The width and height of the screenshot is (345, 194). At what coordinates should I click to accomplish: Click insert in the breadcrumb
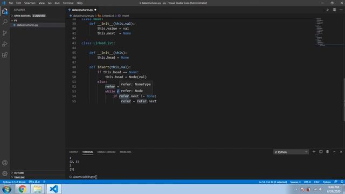point(126,16)
